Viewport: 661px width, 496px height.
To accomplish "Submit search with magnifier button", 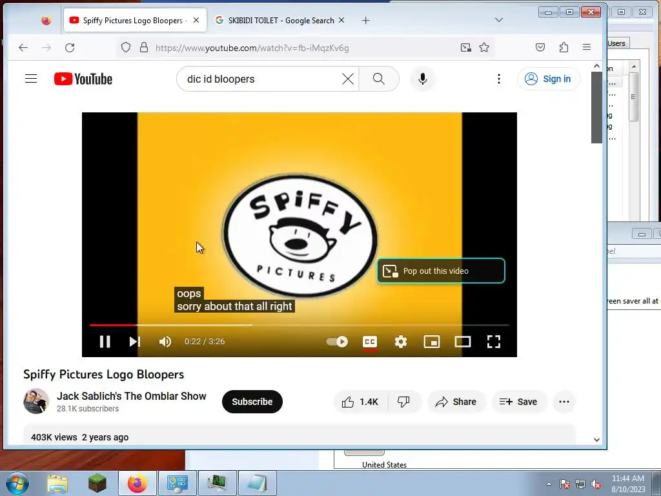I will (378, 79).
